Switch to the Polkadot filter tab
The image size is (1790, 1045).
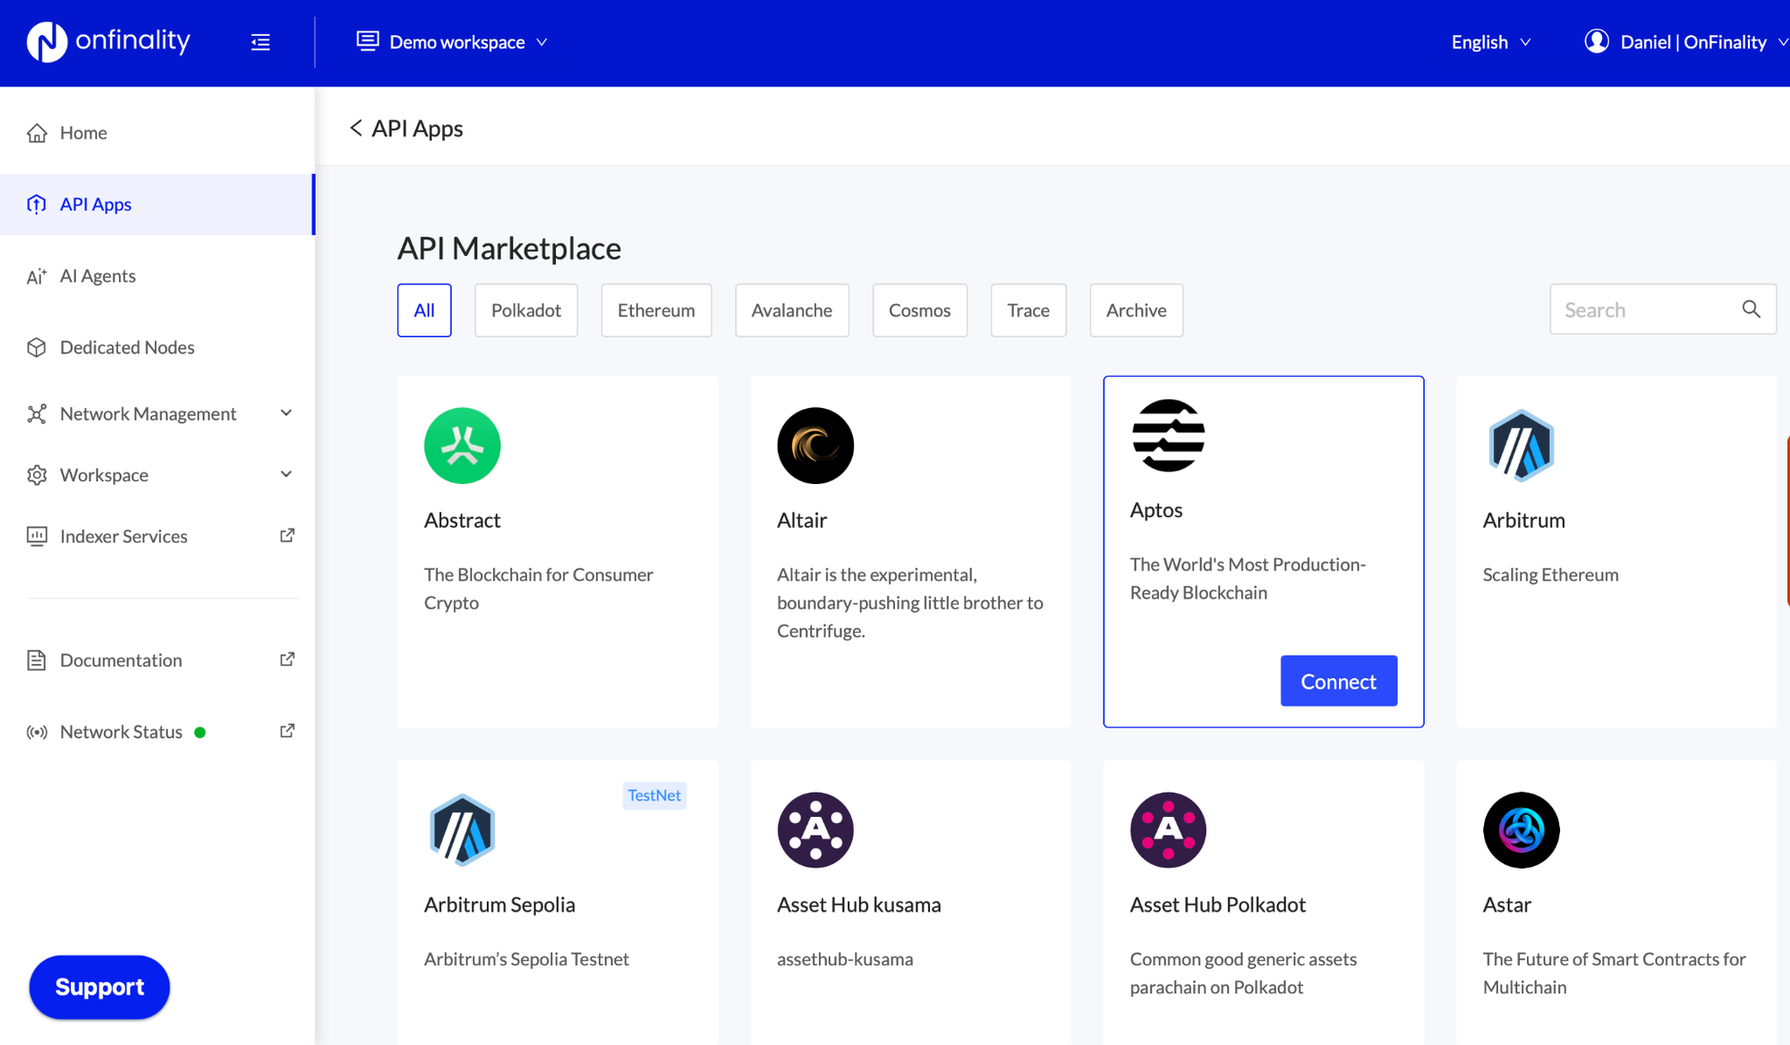coord(525,310)
